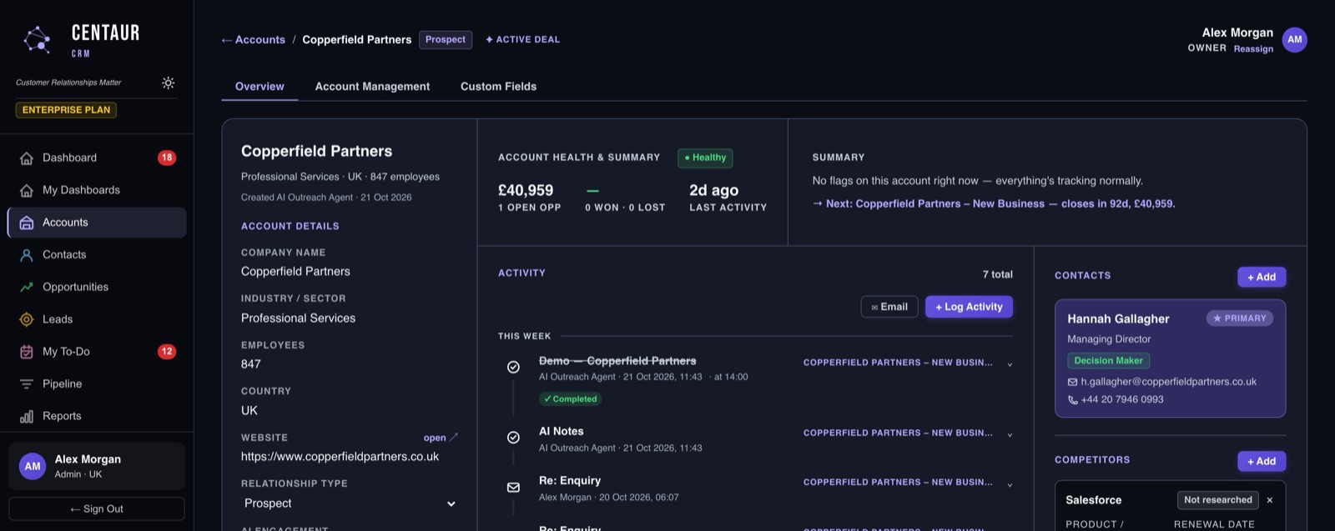Open Pipeline view

click(97, 383)
